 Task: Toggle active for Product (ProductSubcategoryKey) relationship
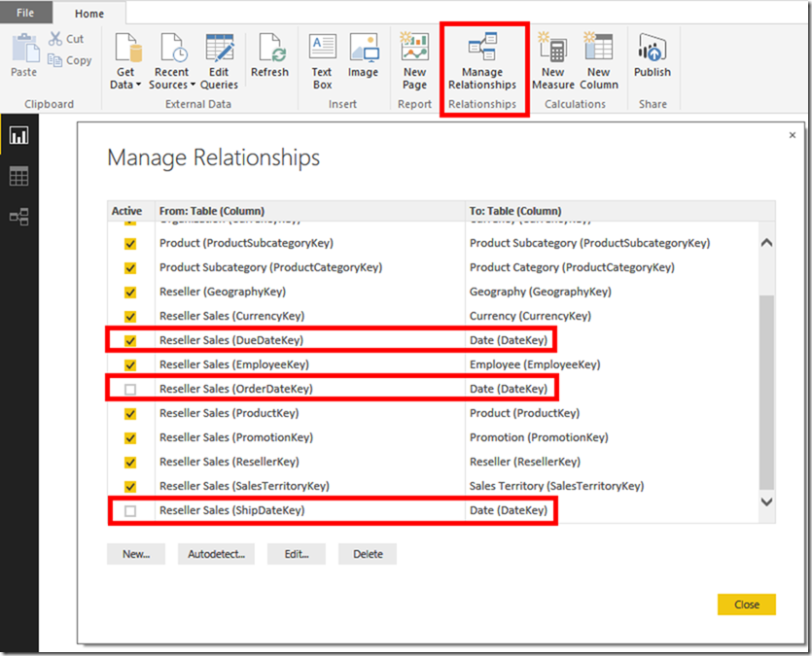pos(130,244)
